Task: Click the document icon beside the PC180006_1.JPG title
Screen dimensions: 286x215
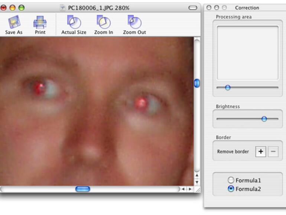Action: [x=63, y=8]
